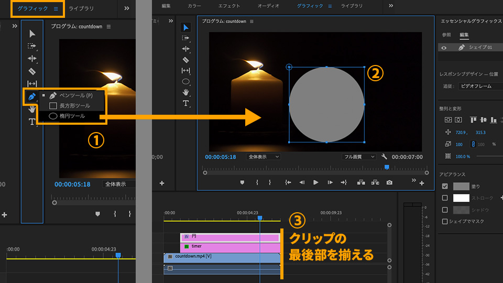Switch to カラー workspace tab
The image size is (503, 283).
[194, 6]
